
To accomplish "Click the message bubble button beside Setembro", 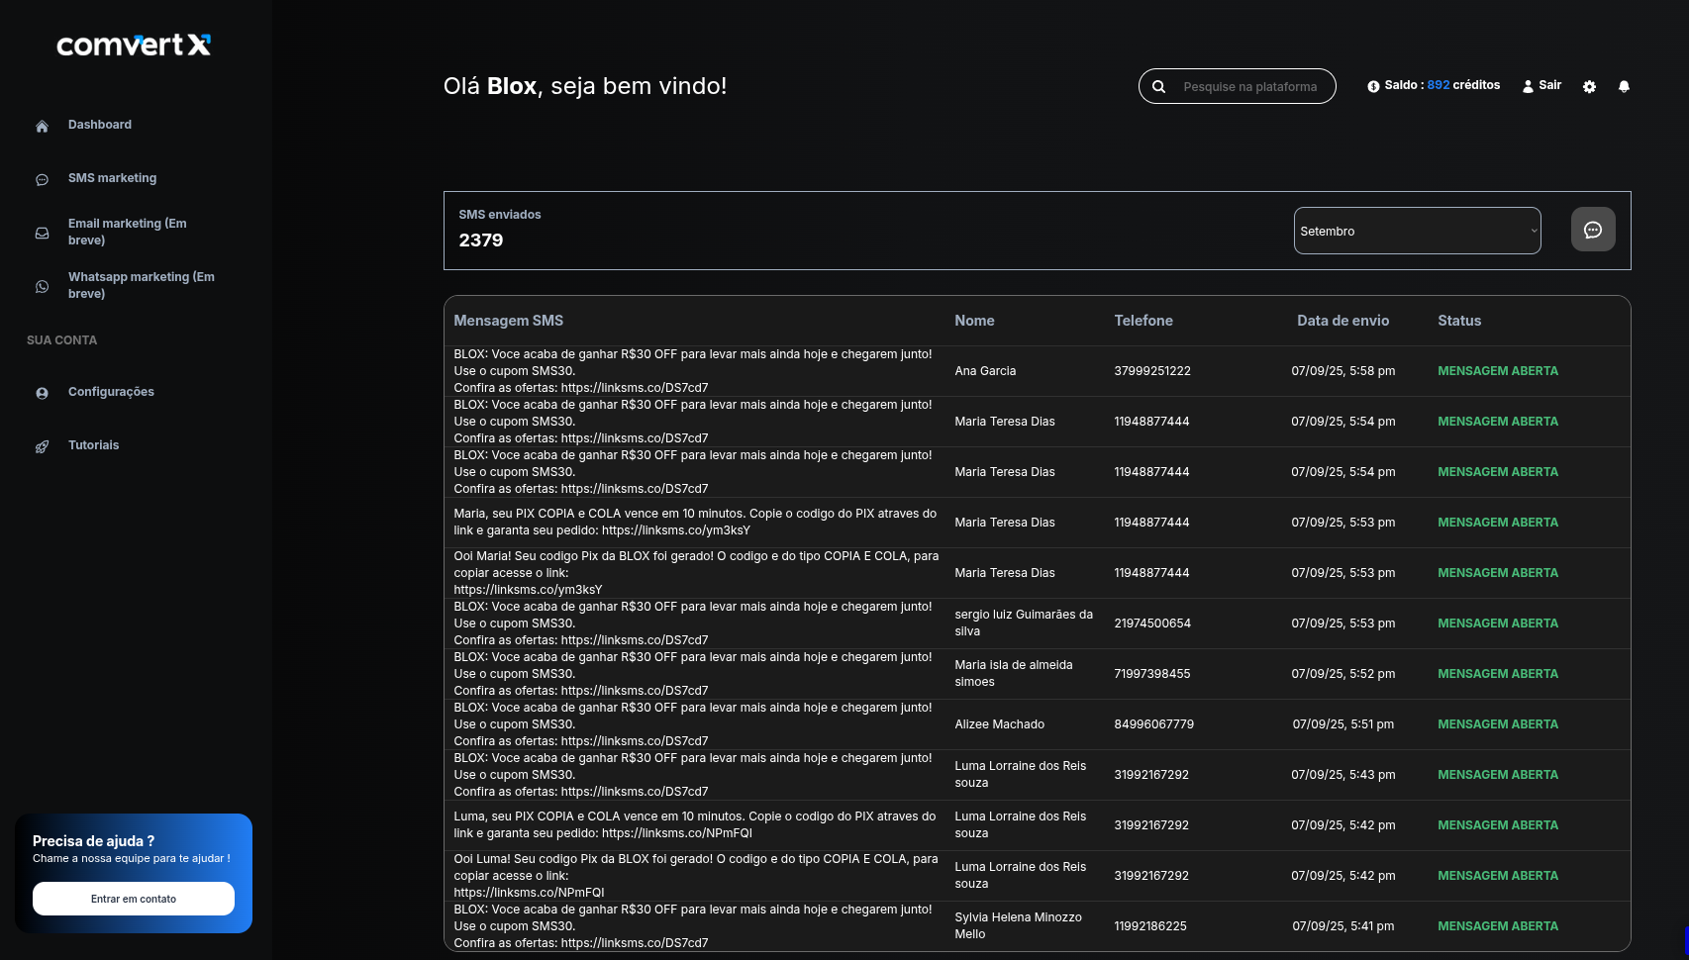I will [1593, 230].
